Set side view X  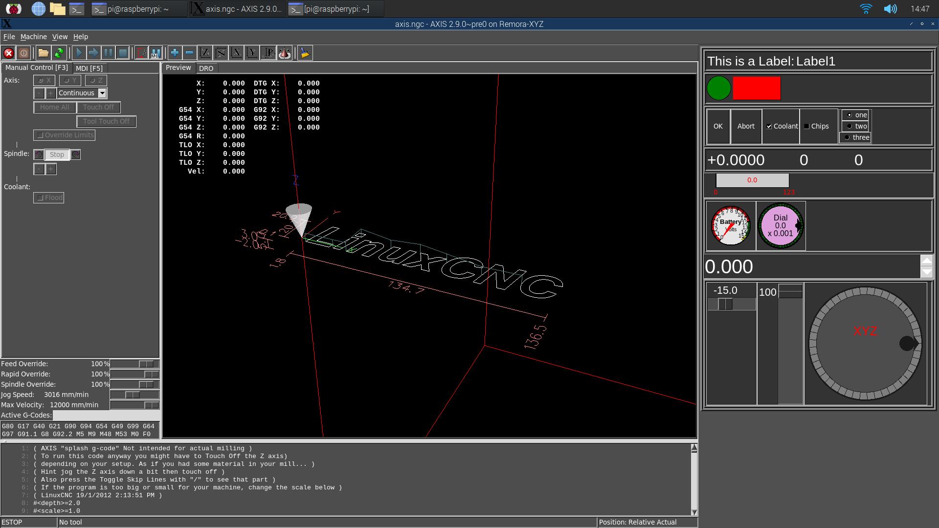pyautogui.click(x=236, y=53)
